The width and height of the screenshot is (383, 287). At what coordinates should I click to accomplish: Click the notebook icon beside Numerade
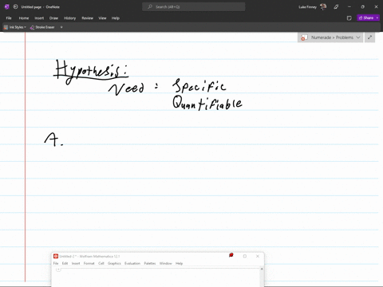click(x=304, y=37)
